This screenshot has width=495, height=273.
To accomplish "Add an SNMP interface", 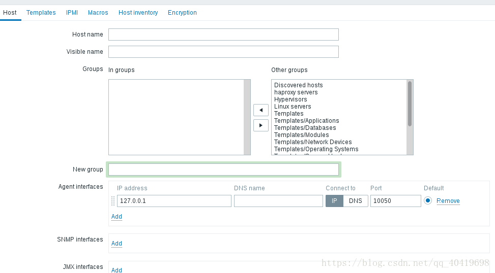I will (117, 244).
